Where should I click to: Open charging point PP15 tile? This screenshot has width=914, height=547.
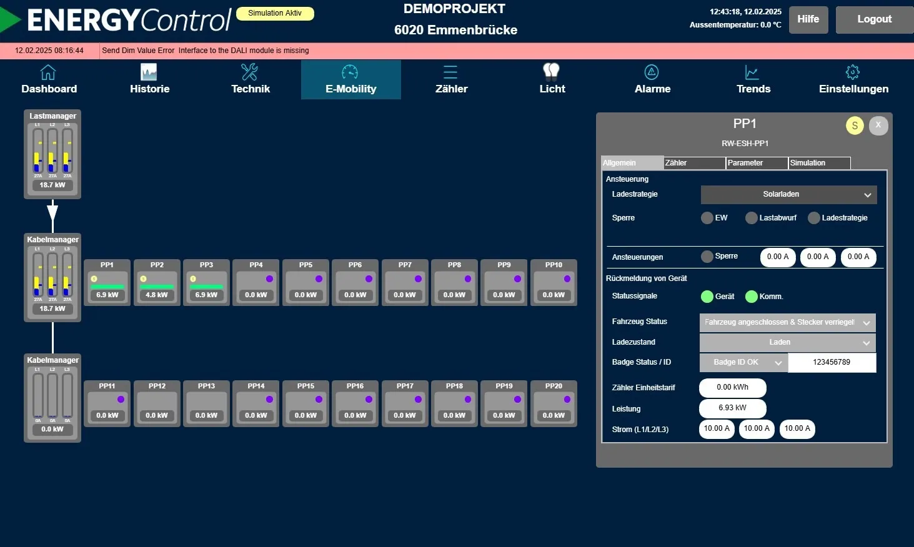point(305,403)
